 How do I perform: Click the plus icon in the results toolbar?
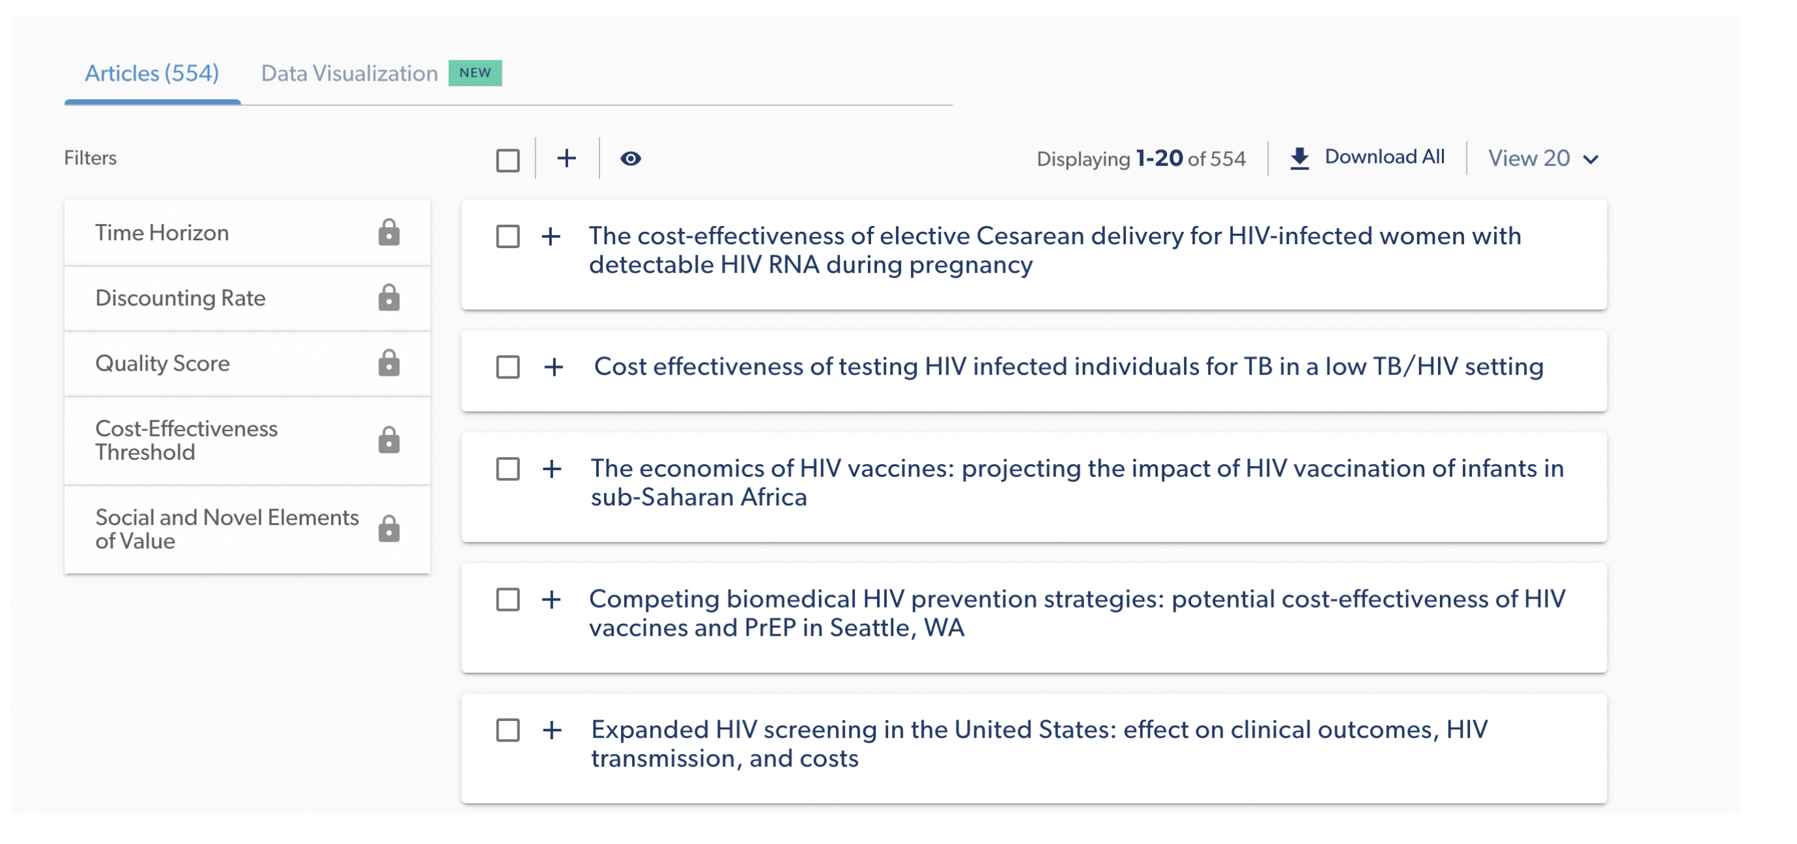point(566,158)
